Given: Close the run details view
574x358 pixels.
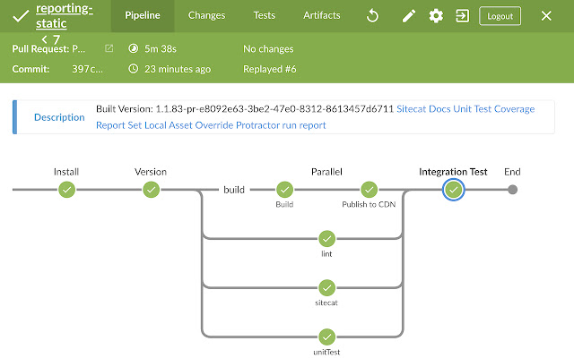Looking at the screenshot, I should (x=546, y=16).
